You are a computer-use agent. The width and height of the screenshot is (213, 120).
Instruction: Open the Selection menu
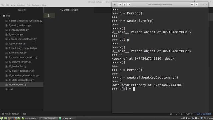pyautogui.click(x=21, y=5)
